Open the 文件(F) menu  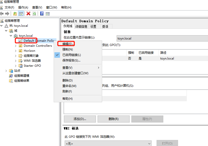[x=9, y=7]
